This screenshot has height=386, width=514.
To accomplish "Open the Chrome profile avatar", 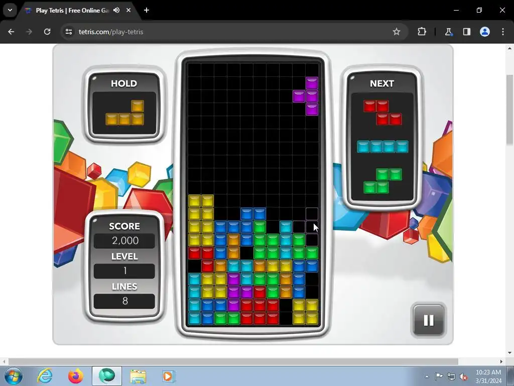I will (x=485, y=32).
